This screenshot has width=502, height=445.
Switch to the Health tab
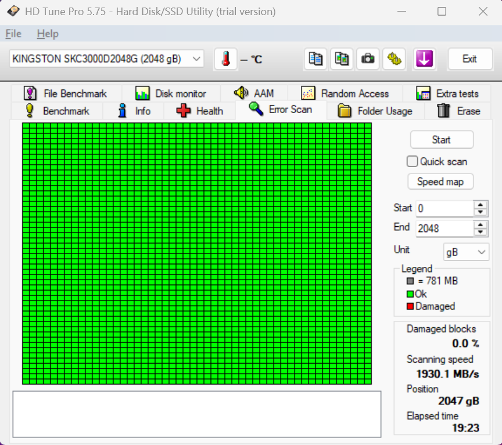point(200,111)
